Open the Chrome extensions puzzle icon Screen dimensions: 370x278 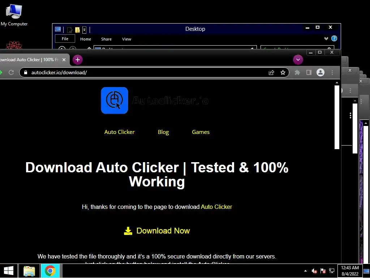click(297, 72)
